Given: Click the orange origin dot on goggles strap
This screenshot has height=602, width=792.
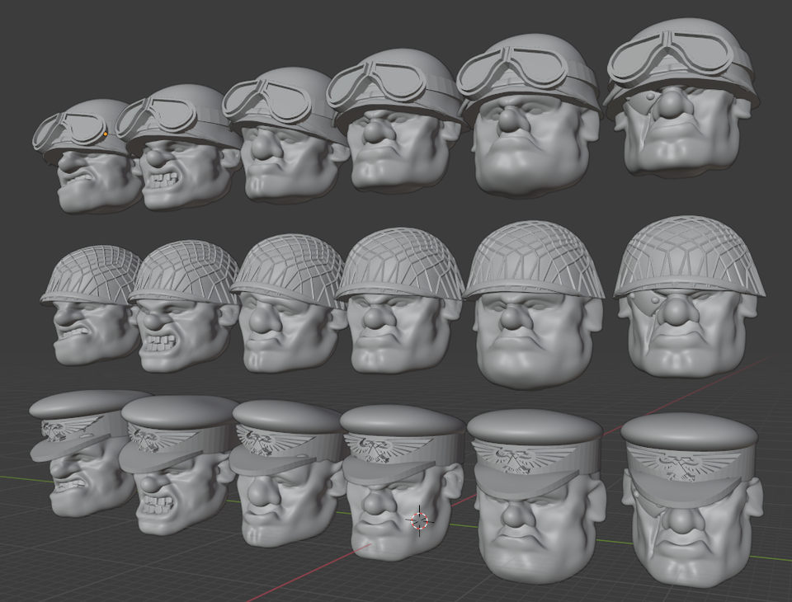Looking at the screenshot, I should (105, 134).
